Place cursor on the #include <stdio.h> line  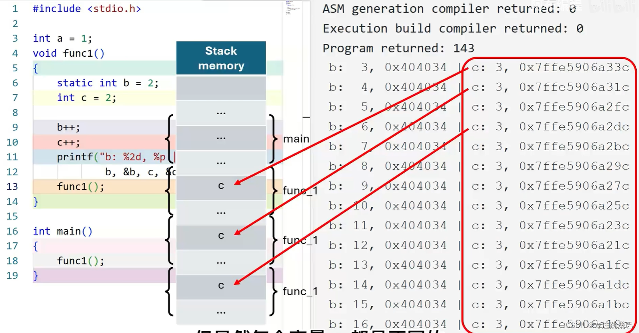pyautogui.click(x=87, y=9)
